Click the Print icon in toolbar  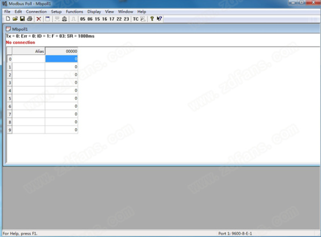tap(29, 19)
